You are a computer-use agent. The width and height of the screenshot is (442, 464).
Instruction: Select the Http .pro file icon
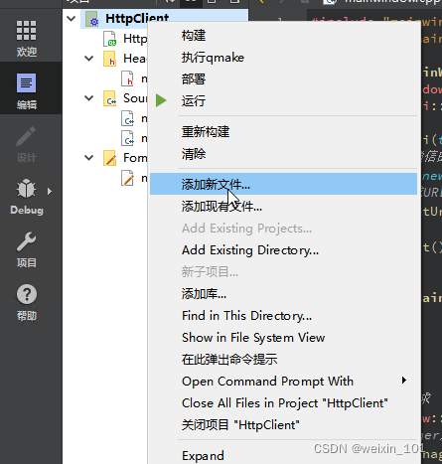click(109, 39)
